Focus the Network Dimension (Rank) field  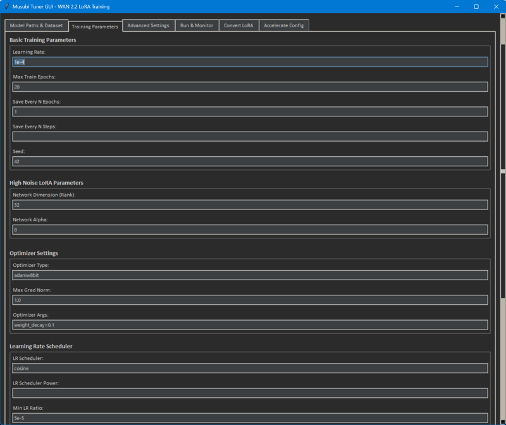point(250,205)
